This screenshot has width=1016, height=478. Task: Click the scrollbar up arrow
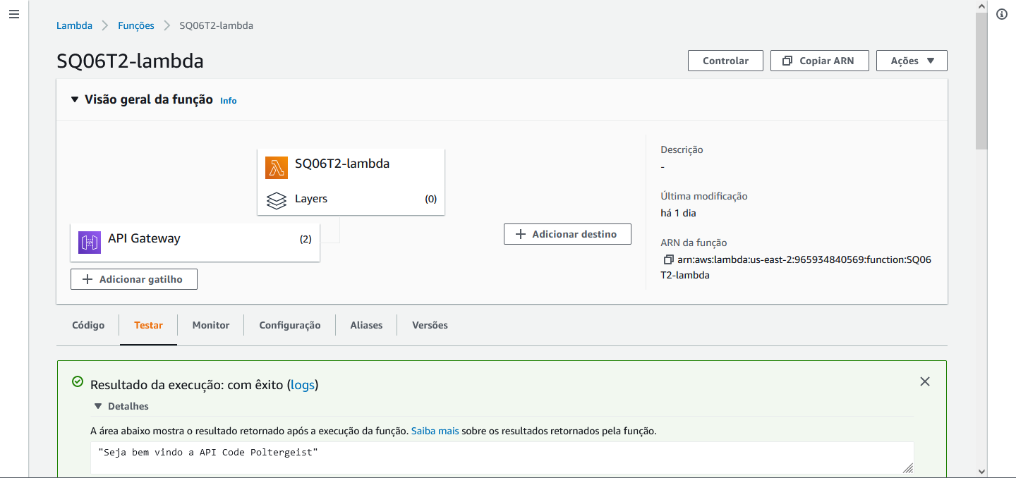981,6
